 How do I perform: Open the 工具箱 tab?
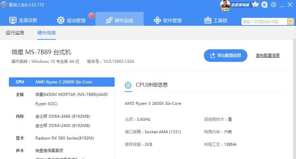(x=216, y=20)
